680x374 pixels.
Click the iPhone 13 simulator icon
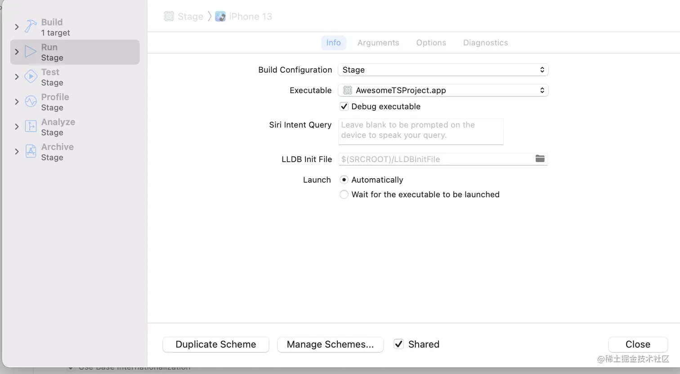(220, 17)
